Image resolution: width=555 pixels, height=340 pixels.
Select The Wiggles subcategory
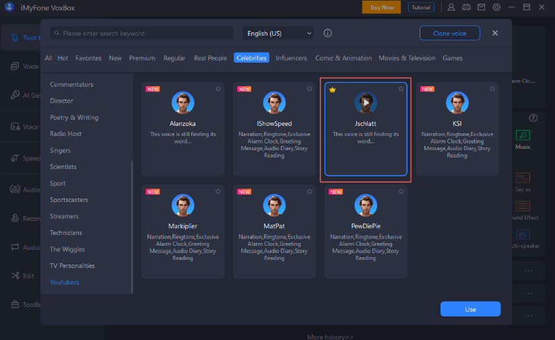[67, 249]
